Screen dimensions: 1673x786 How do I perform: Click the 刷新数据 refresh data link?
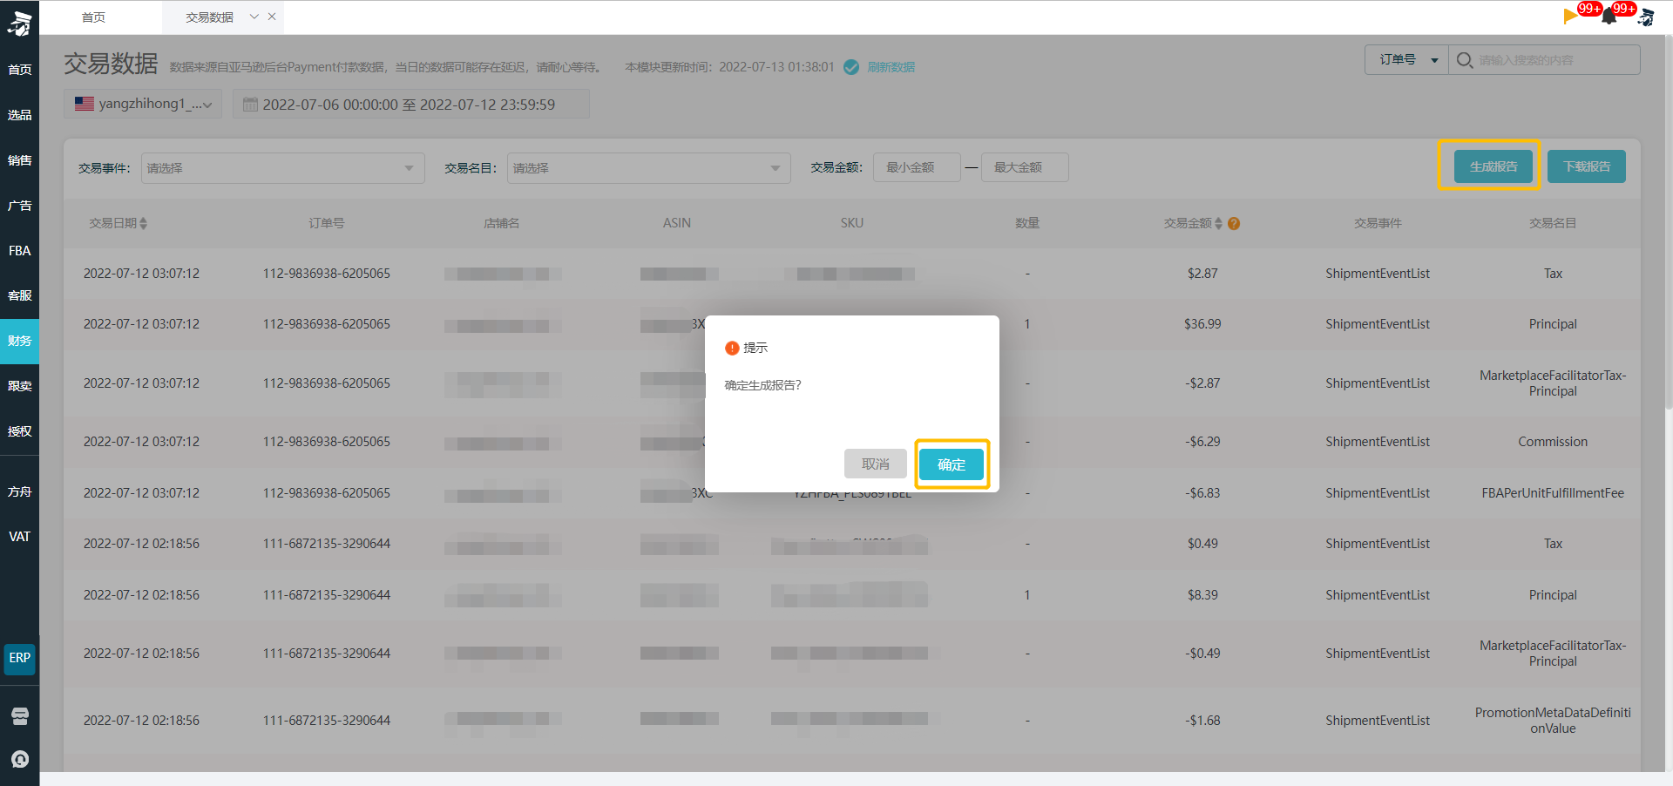tap(891, 67)
